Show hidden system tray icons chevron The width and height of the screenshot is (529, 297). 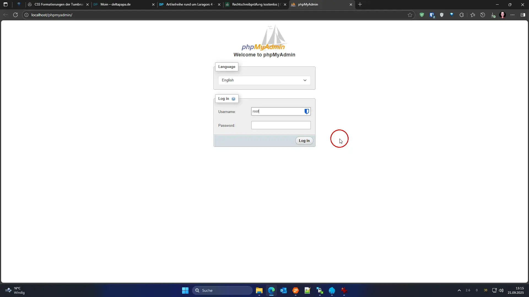(459, 290)
